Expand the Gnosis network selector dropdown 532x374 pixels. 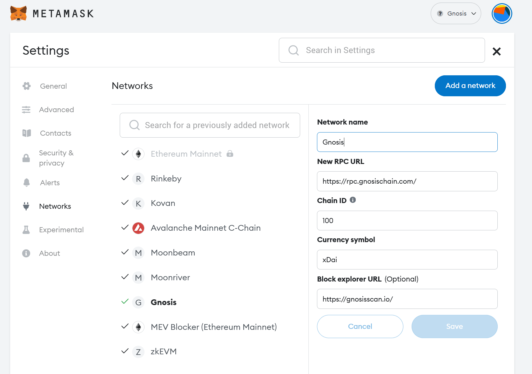tap(455, 14)
